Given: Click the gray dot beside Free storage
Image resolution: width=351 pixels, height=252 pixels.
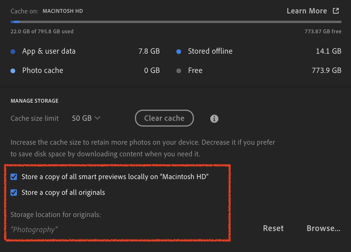Looking at the screenshot, I should point(178,70).
